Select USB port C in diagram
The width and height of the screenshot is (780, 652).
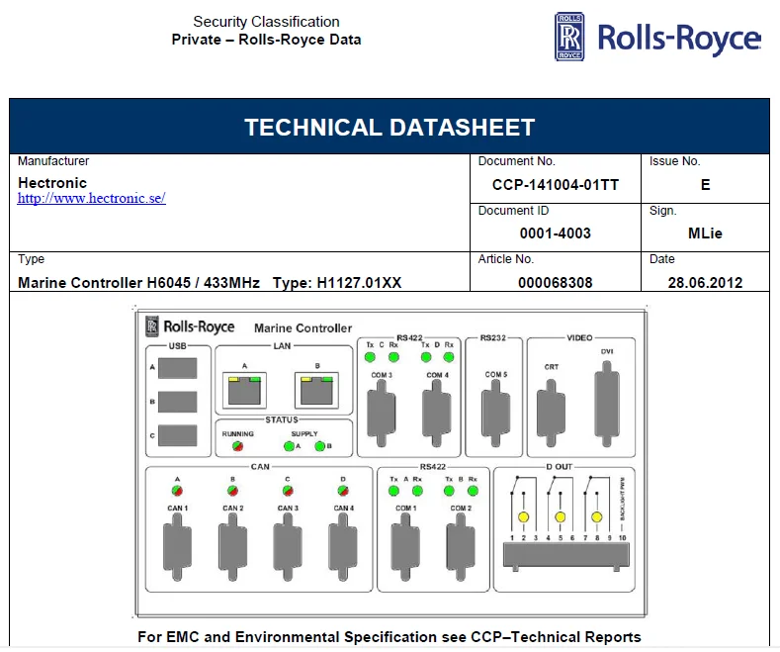coord(178,435)
